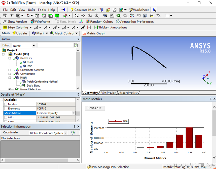Enable Random Colors
The image size is (216, 169).
click(x=100, y=22)
